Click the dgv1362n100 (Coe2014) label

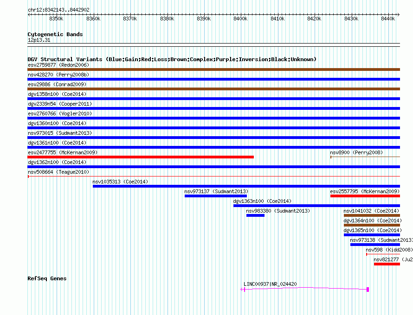[x=57, y=162]
